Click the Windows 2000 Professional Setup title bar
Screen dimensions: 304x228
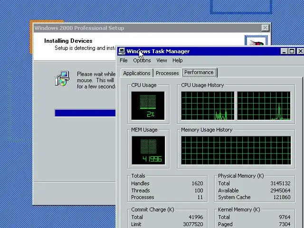pyautogui.click(x=152, y=28)
